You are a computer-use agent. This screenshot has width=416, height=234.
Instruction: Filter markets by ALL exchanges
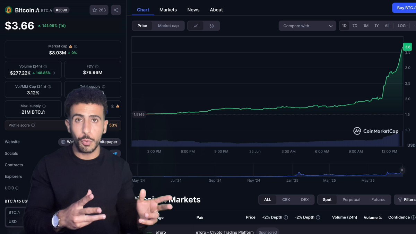pos(268,200)
